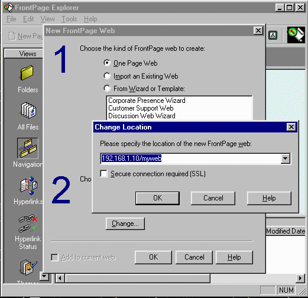The height and width of the screenshot is (298, 308).
Task: Expand the web location dropdown arrow
Action: point(286,158)
